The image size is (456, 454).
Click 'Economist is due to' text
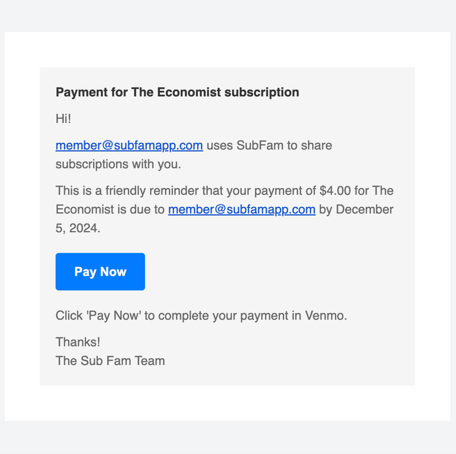tap(110, 209)
